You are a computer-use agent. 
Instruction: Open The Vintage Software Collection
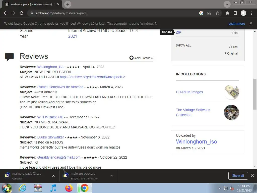point(193,112)
